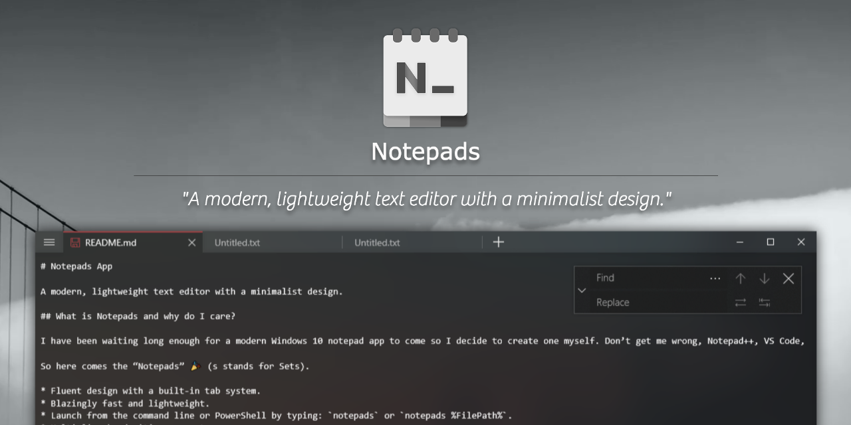
Task: Collapse the Replace row with the chevron
Action: 582,290
